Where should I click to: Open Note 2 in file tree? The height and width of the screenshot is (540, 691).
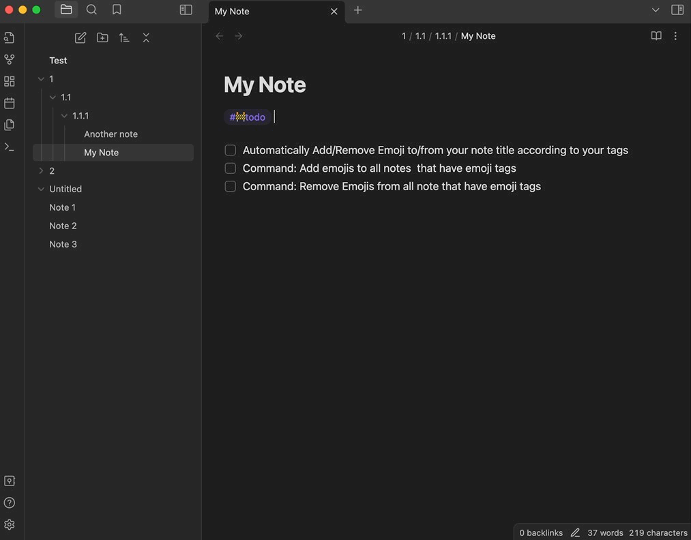[x=63, y=226]
